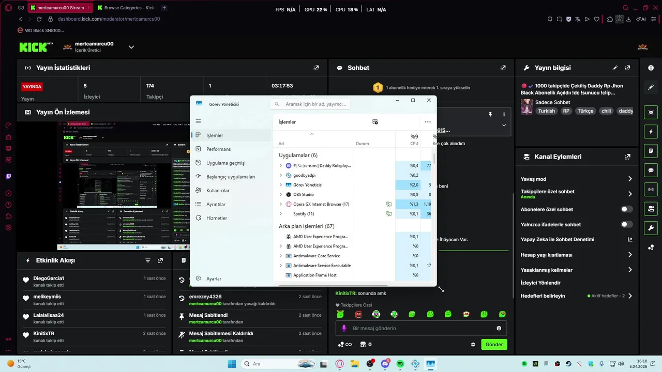
Task: Open Yasaklanmış kelimeler arrow
Action: click(630, 270)
